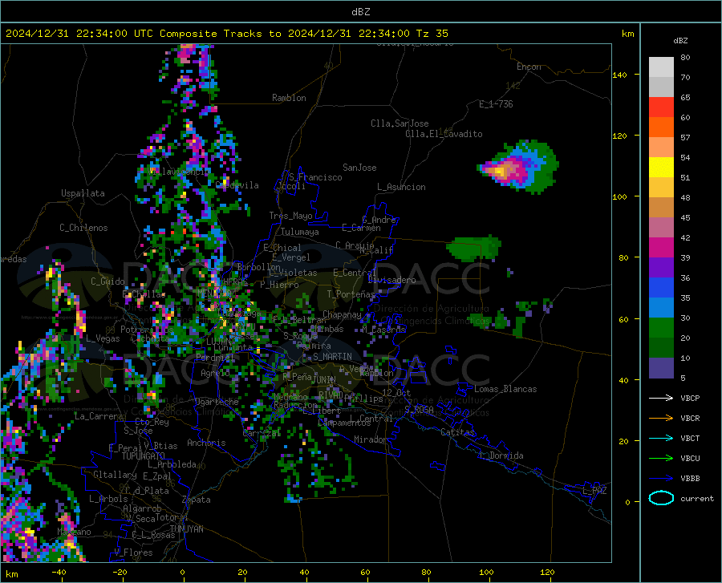This screenshot has height=583, width=722.
Task: Click the strong storm cell core
Action: tap(501, 172)
